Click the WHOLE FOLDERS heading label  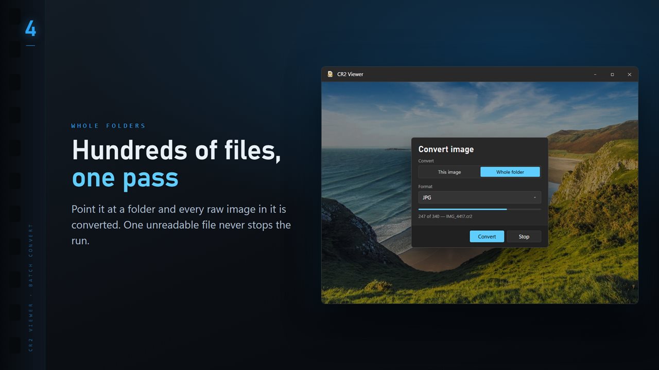click(x=108, y=126)
